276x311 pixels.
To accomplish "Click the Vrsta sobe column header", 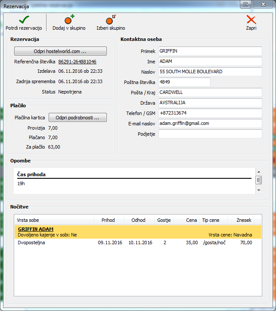I will (x=54, y=220).
